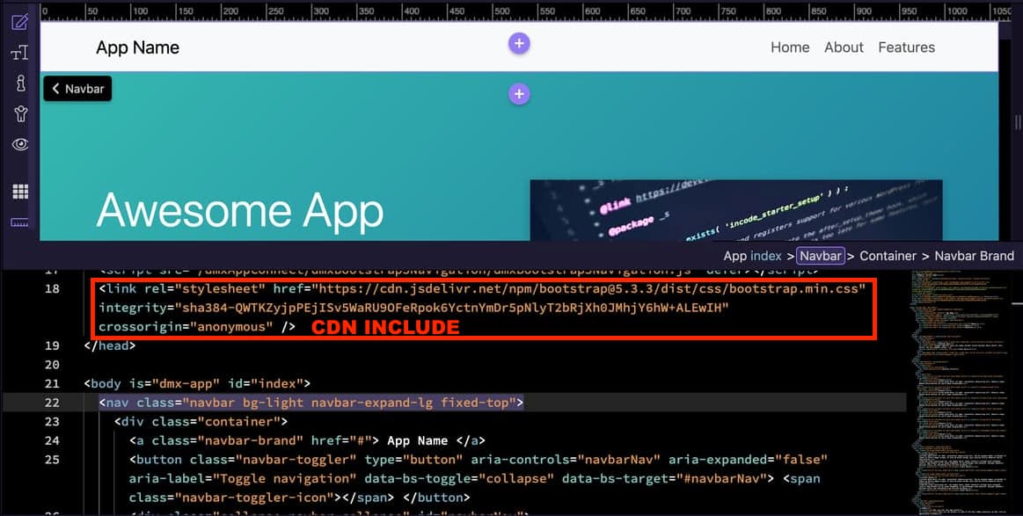Screen dimensions: 1023x516
Task: Click the About nav link
Action: (844, 47)
